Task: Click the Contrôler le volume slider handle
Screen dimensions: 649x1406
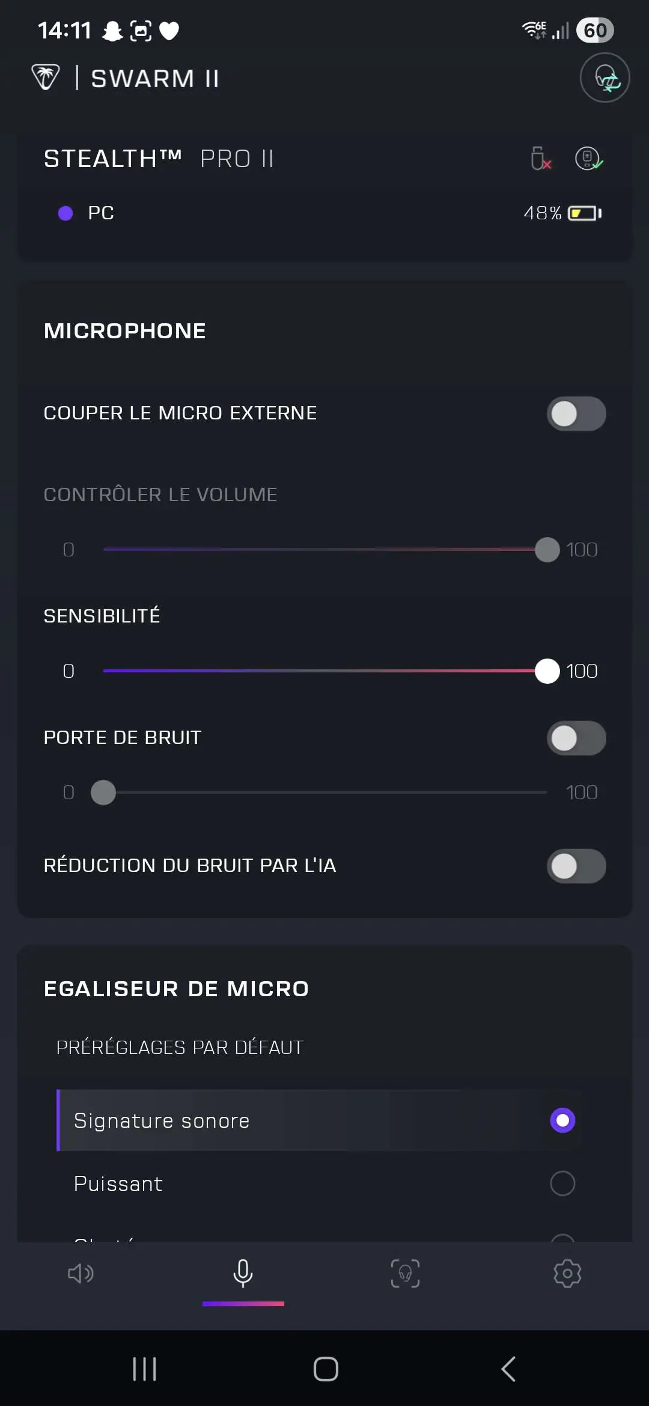Action: [x=547, y=550]
